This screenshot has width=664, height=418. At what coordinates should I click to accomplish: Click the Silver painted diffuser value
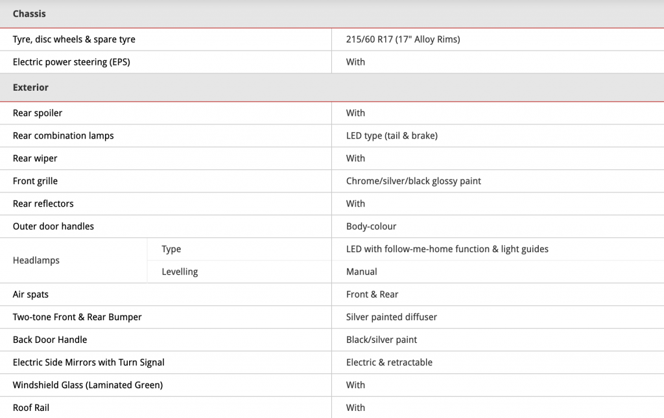click(391, 317)
